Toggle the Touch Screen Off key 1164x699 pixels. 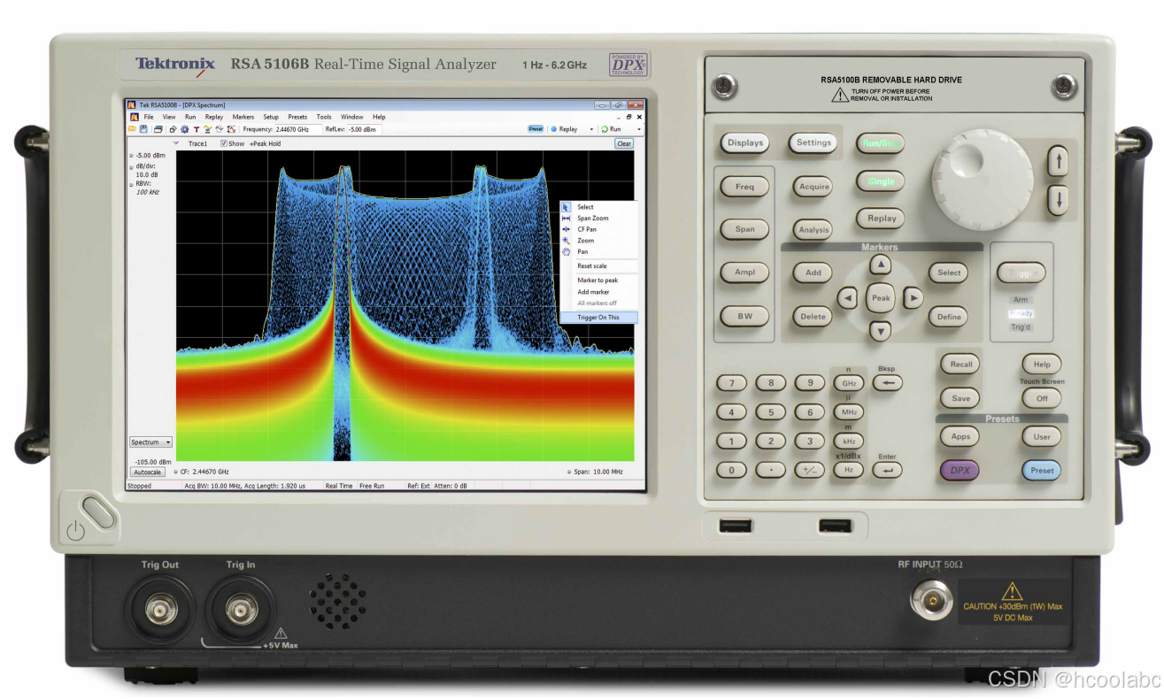click(1042, 398)
